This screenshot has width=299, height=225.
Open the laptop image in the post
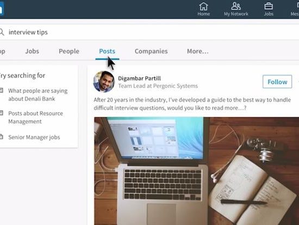coord(196,171)
